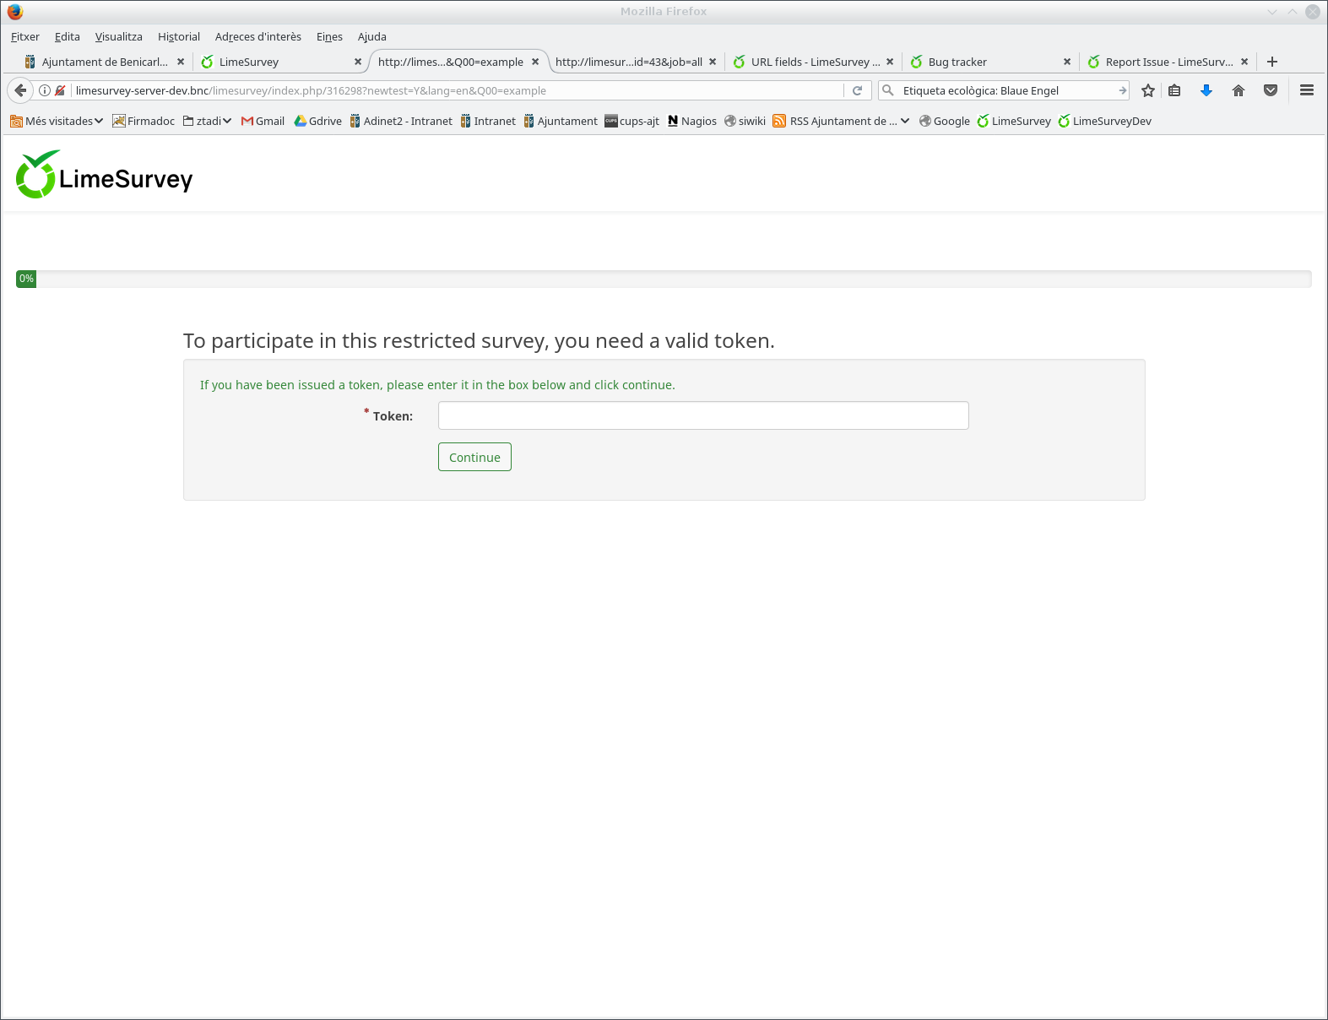Screen dimensions: 1328x1020
Task: Show bookmarks list icon
Action: (x=1174, y=90)
